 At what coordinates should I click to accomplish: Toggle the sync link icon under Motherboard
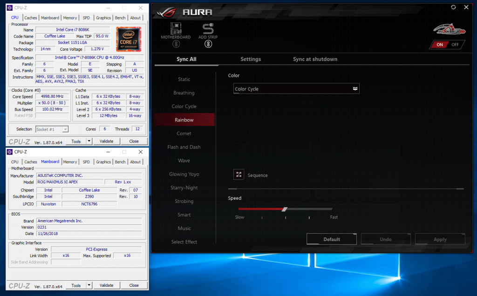176,44
